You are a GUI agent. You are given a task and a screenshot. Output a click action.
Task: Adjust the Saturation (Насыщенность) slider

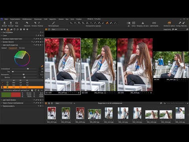point(25,75)
